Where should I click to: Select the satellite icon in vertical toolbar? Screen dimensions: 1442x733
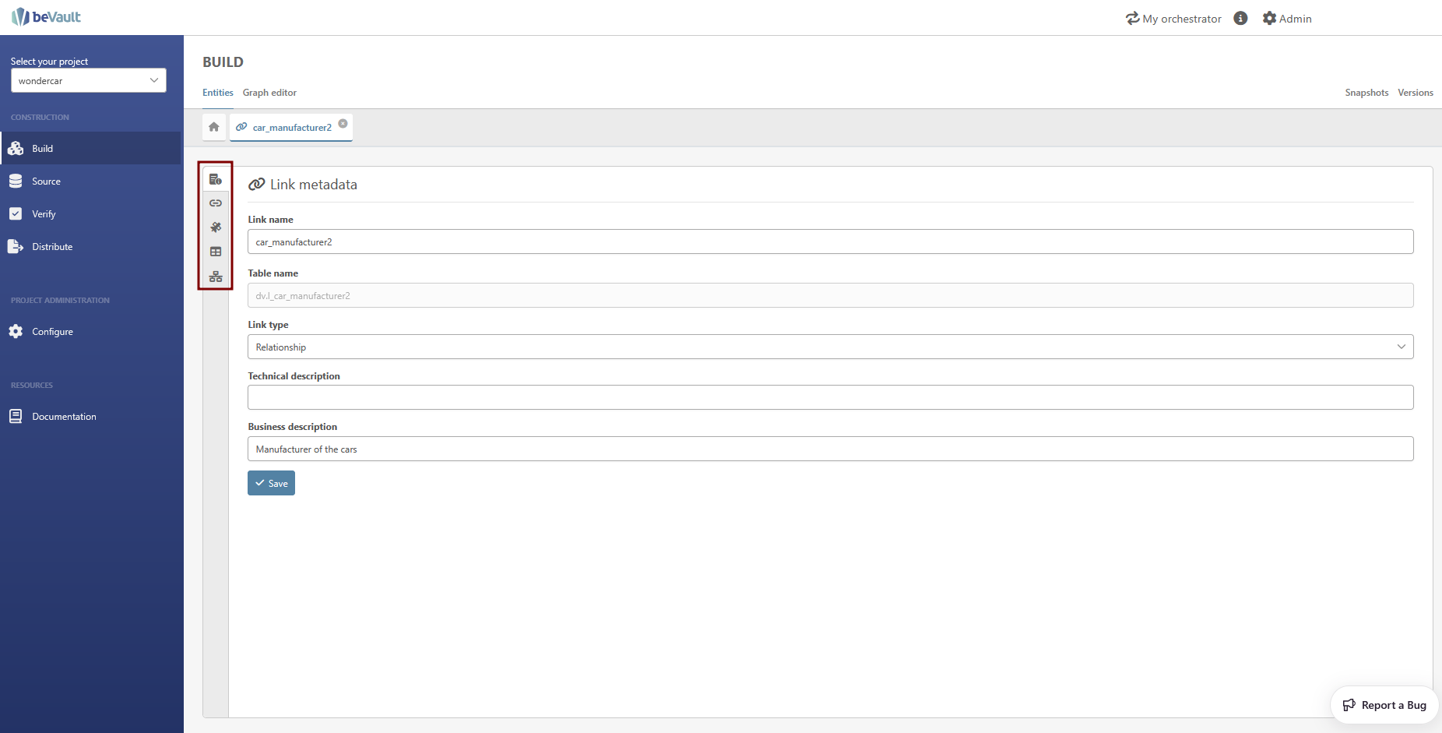[216, 227]
